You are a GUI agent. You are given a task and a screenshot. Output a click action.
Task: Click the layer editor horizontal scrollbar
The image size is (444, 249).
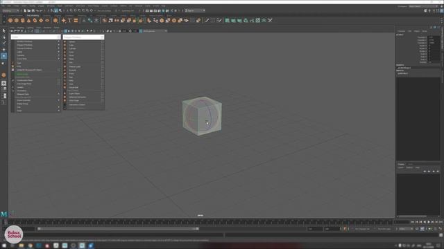[x=412, y=216]
